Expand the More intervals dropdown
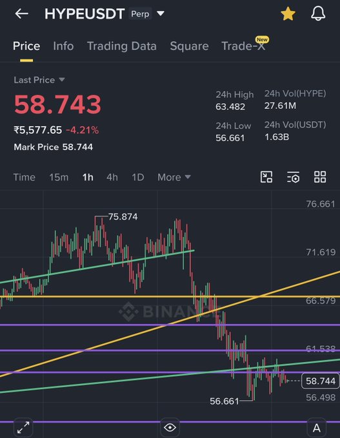Image resolution: width=340 pixels, height=438 pixels. [x=174, y=177]
